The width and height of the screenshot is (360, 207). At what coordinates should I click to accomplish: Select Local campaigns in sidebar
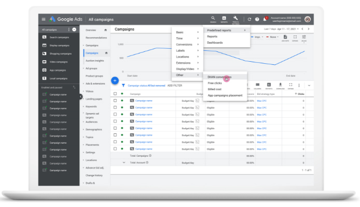coord(59,78)
